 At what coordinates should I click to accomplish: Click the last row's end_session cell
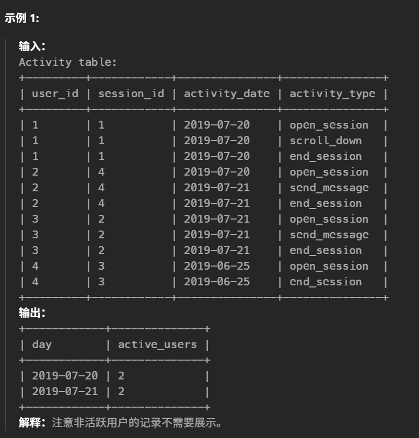coord(325,282)
